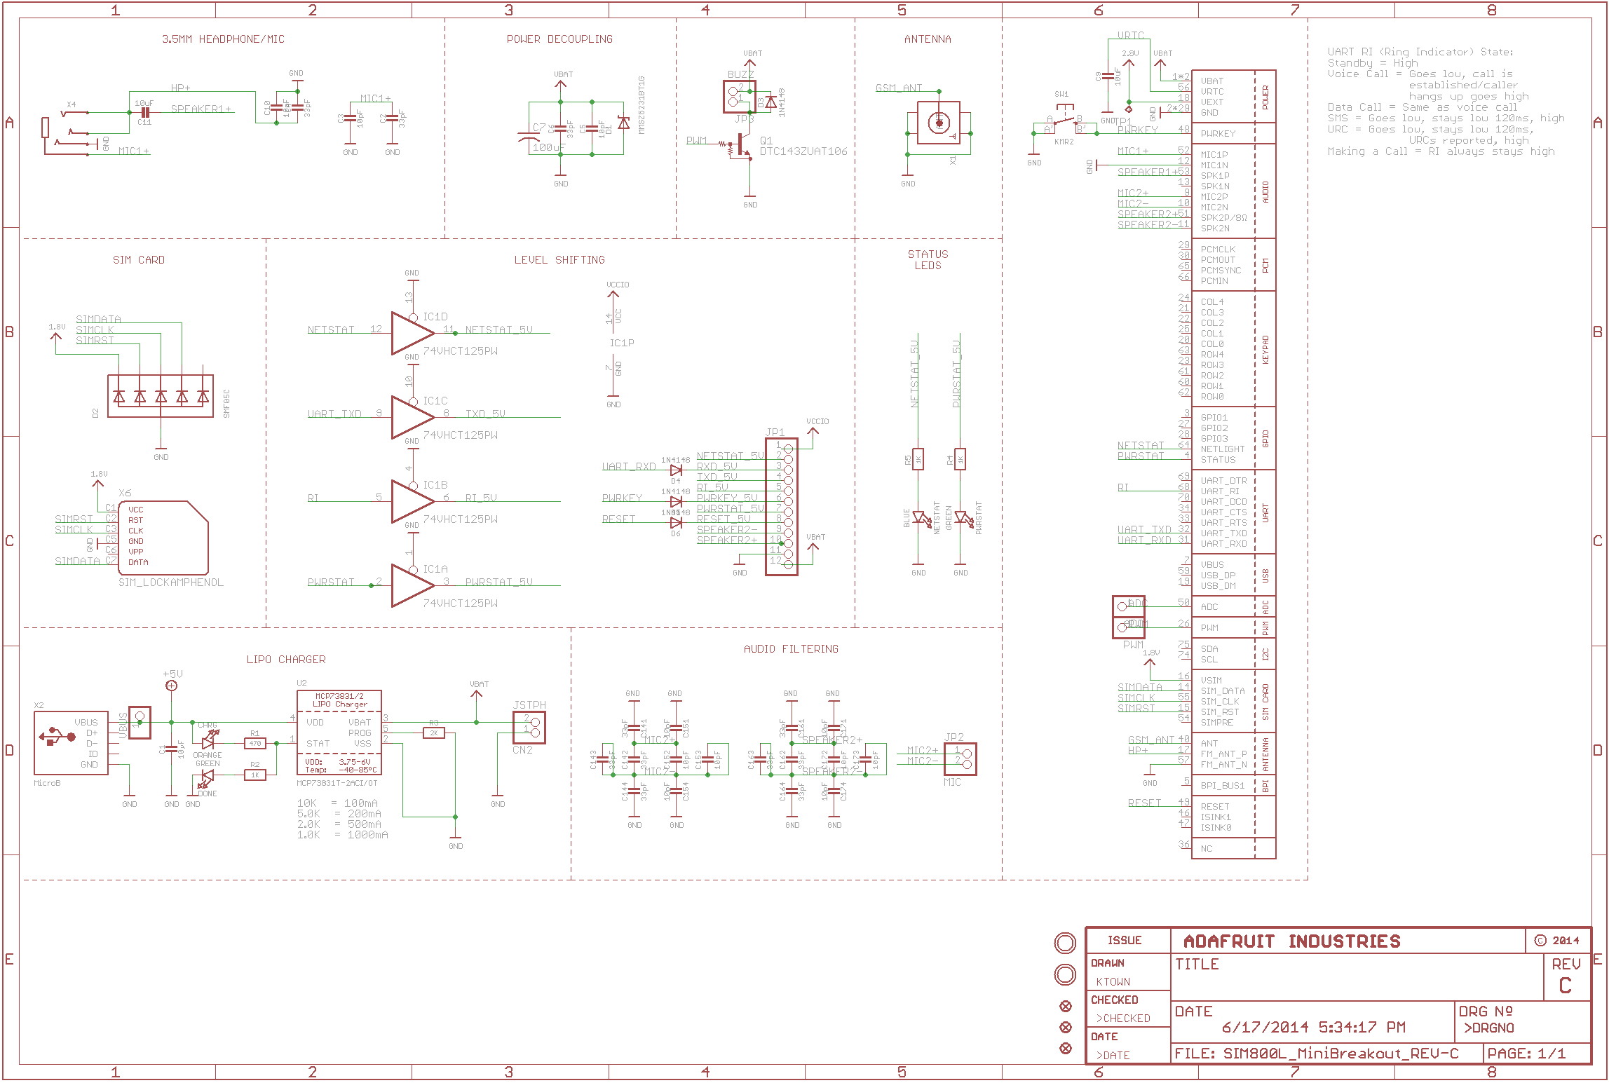This screenshot has height=1083, width=1609.
Task: Click 'ADAFRUIT INDUSTRIES' in the title block
Action: [1291, 941]
